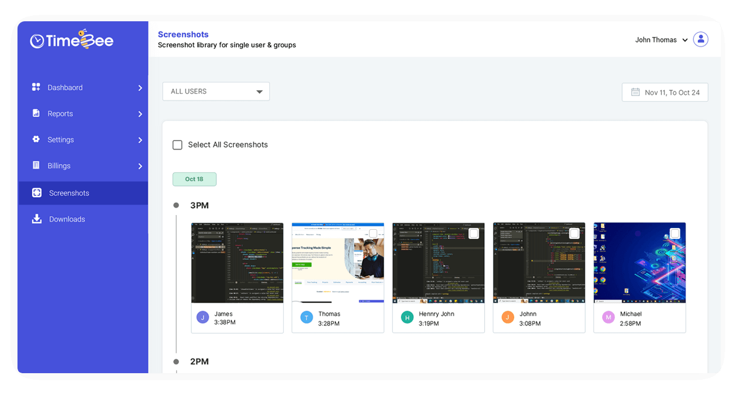Viewport: 735px width, 395px height.
Task: Click the Billings icon in the sidebar
Action: click(x=36, y=165)
